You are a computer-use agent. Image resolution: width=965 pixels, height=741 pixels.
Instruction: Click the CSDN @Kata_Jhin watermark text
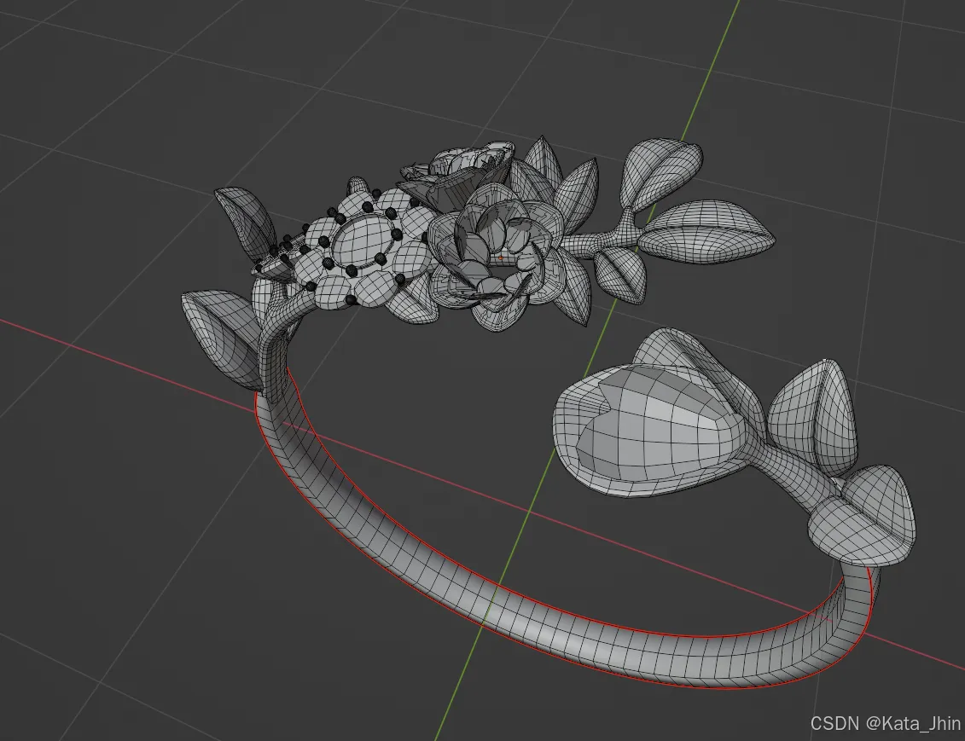click(885, 723)
